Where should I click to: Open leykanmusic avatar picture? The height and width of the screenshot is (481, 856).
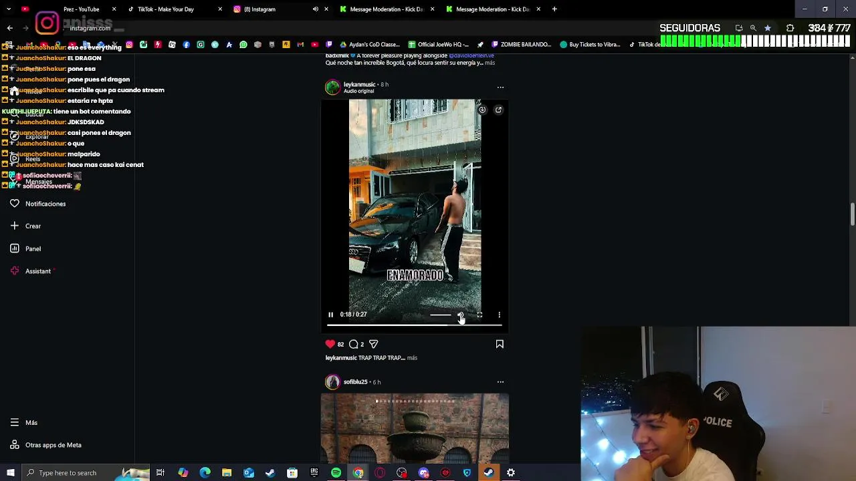click(332, 88)
